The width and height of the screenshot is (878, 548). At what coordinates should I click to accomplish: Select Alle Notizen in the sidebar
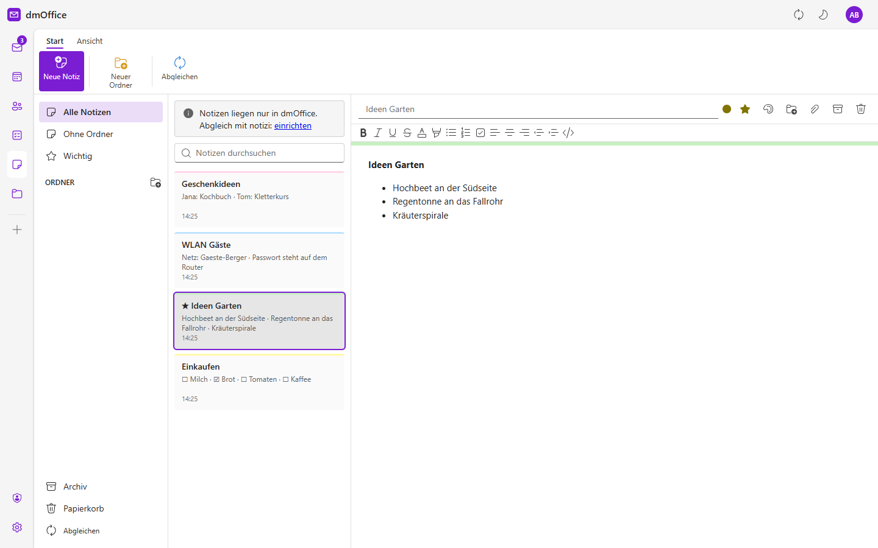pyautogui.click(x=101, y=112)
